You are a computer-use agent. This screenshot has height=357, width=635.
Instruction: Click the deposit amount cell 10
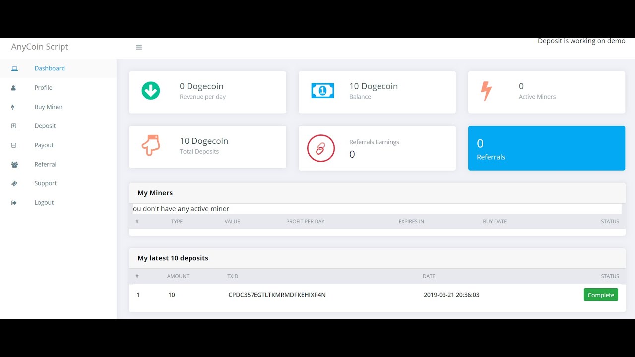tap(172, 295)
